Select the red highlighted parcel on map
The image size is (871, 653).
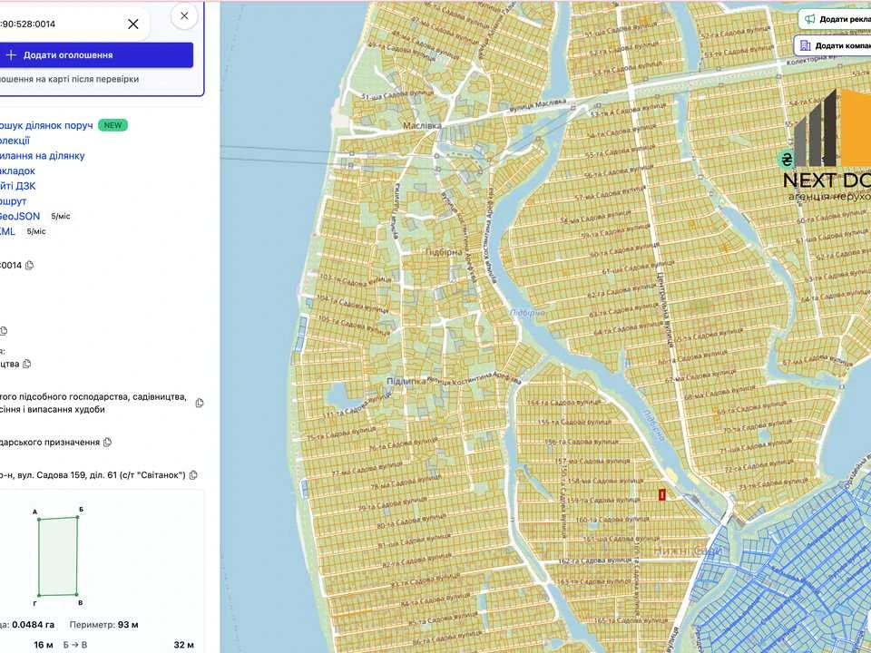(x=662, y=494)
